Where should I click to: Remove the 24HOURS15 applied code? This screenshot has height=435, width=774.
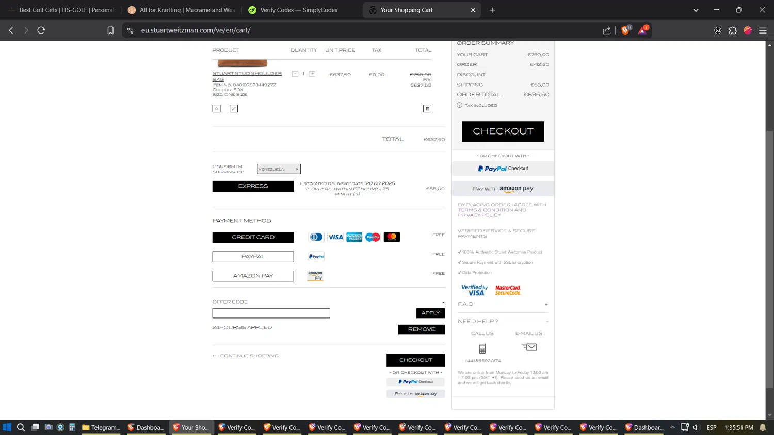[x=421, y=329]
